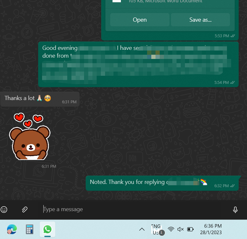This screenshot has height=239, width=247.
Task: Open Microsoft Edge from the taskbar
Action: pyautogui.click(x=11, y=229)
